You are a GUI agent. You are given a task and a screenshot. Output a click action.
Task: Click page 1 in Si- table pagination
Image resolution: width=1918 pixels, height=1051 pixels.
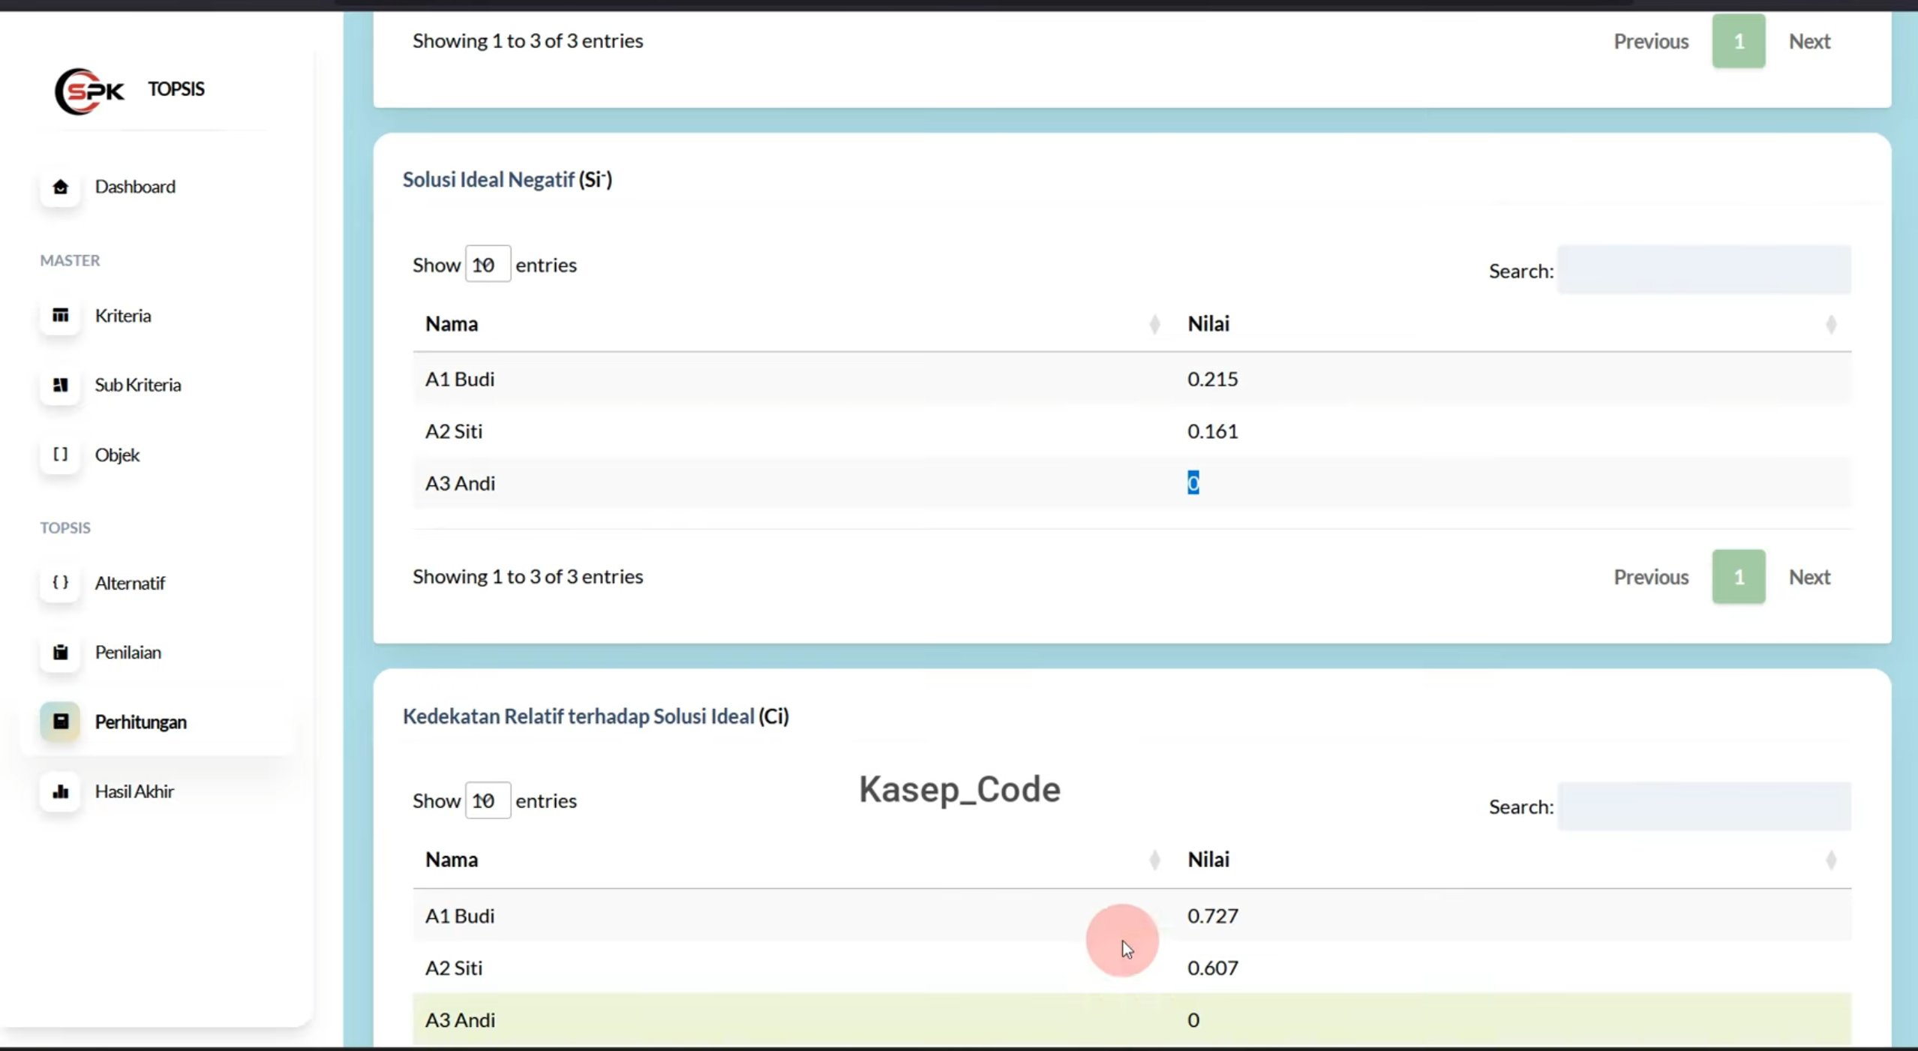tap(1739, 577)
